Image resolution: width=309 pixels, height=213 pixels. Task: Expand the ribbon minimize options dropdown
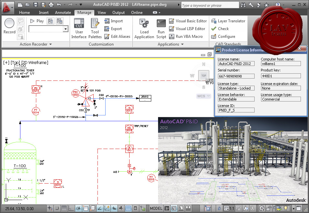(x=159, y=13)
